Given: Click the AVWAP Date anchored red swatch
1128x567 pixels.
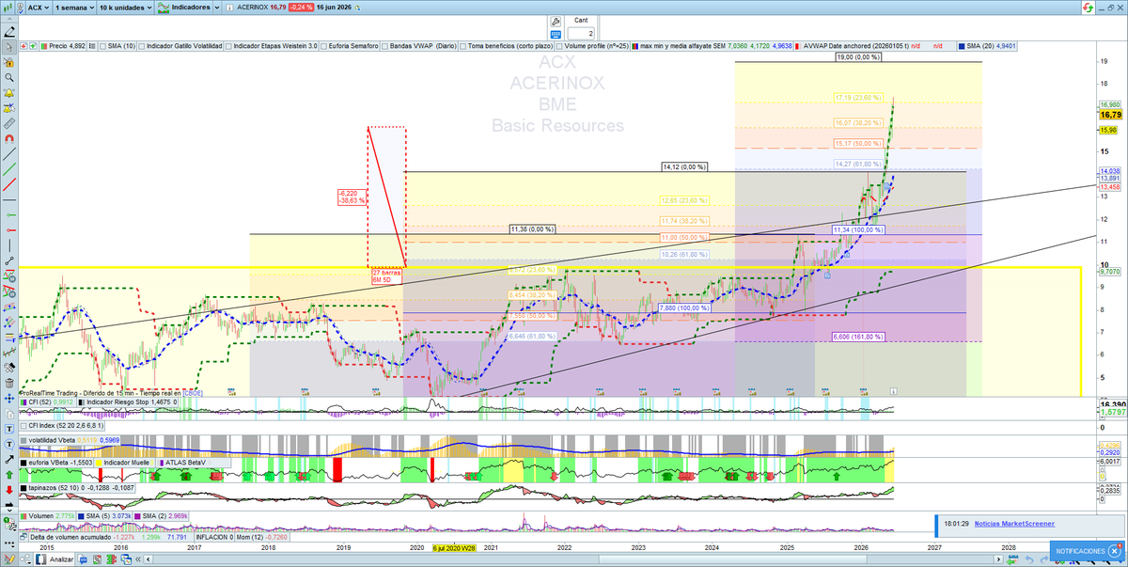Looking at the screenshot, I should click(x=797, y=46).
